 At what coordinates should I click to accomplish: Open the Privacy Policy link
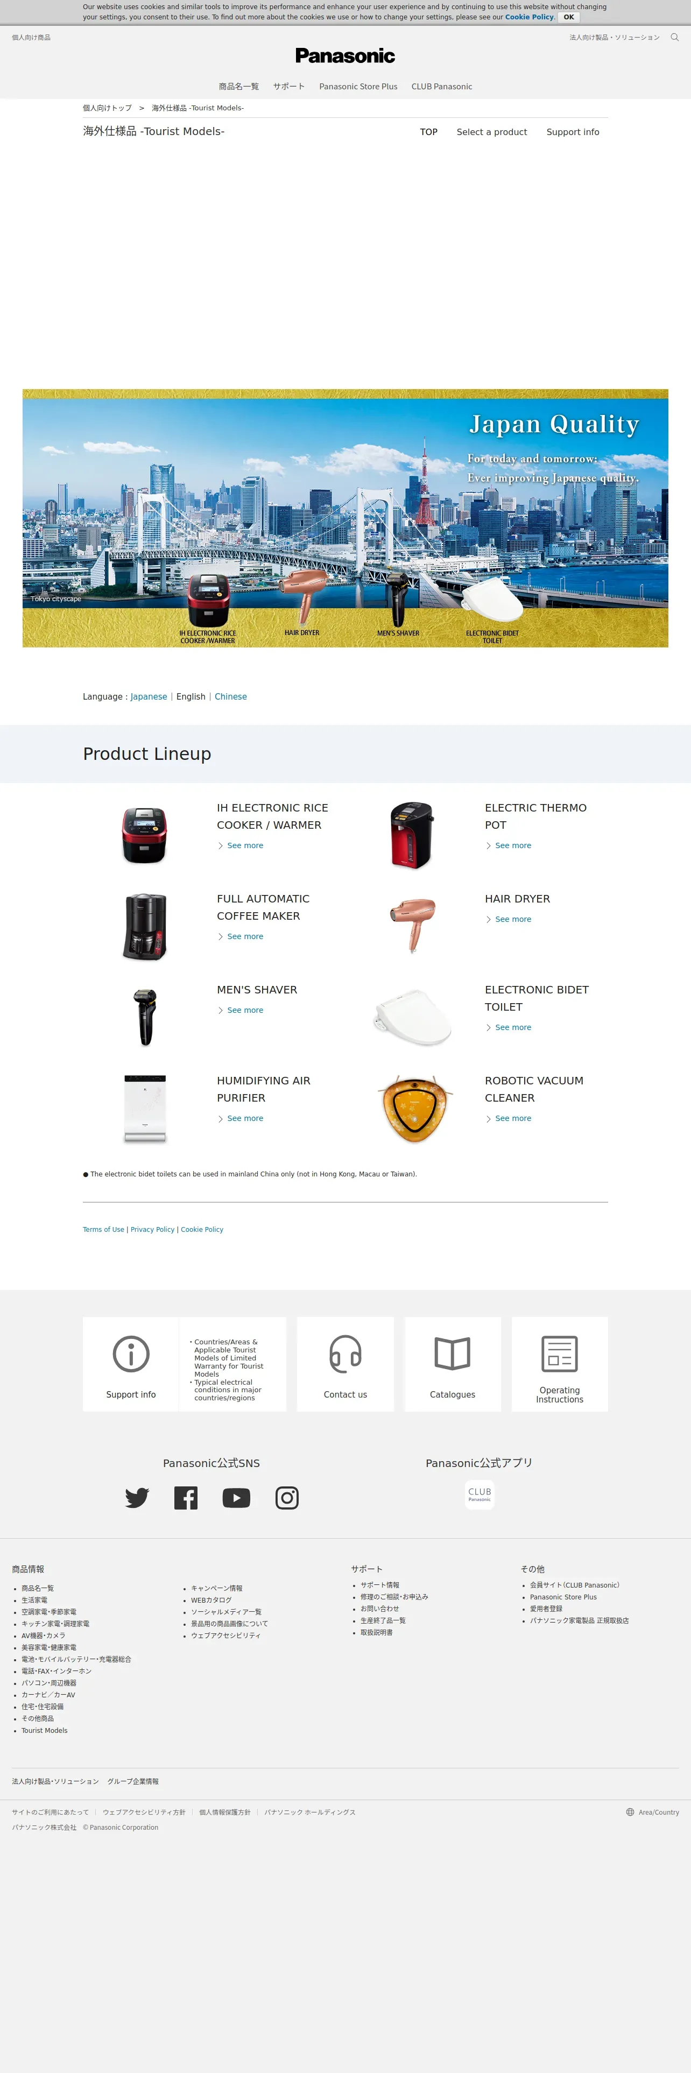pyautogui.click(x=152, y=1230)
